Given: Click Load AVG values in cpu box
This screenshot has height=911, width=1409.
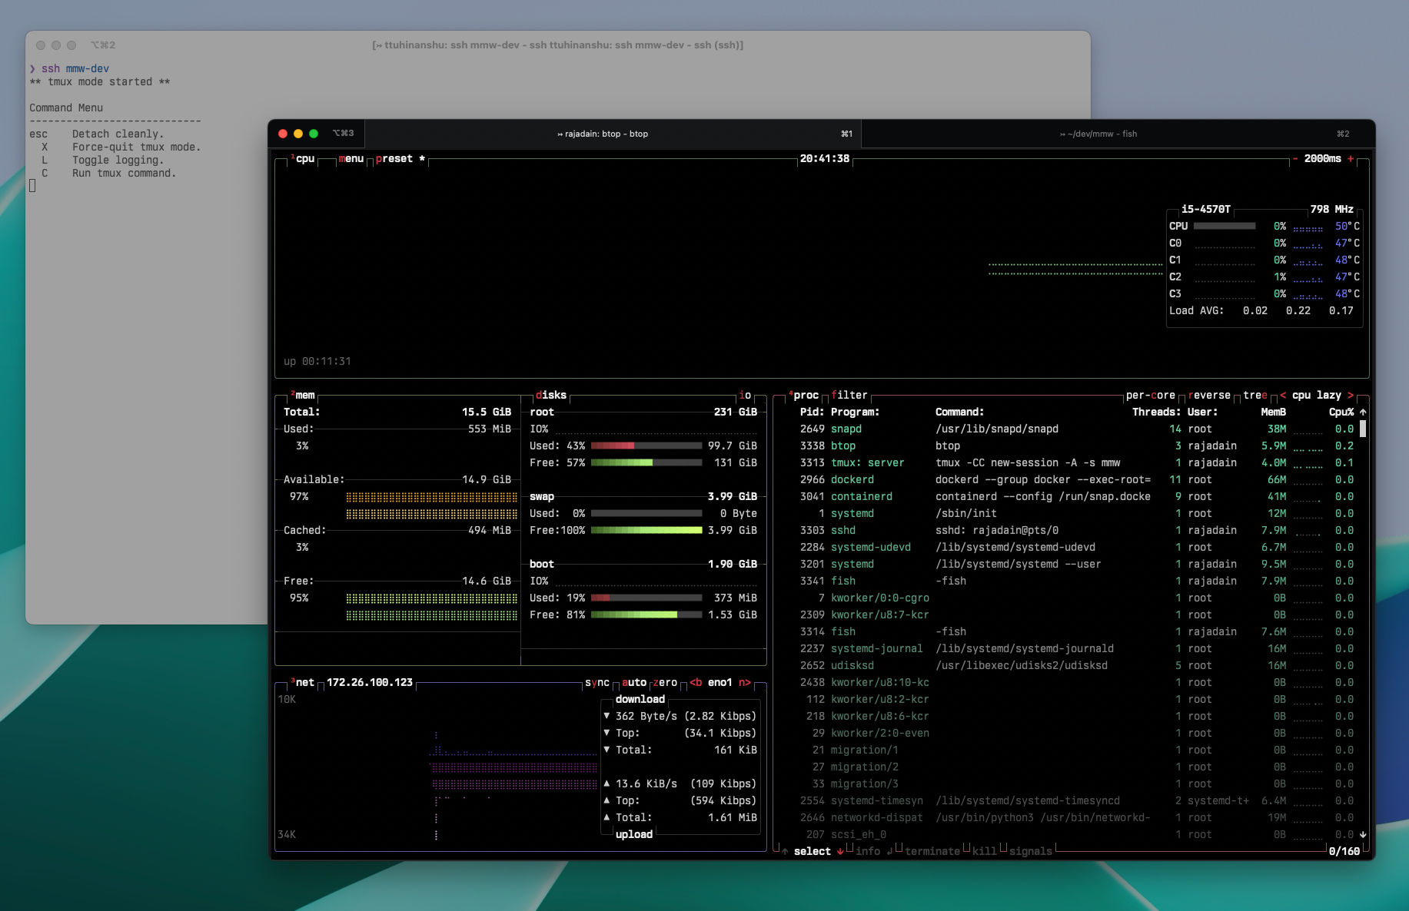Looking at the screenshot, I should pos(1298,311).
